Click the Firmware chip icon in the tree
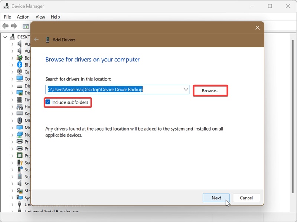 click(x=20, y=100)
